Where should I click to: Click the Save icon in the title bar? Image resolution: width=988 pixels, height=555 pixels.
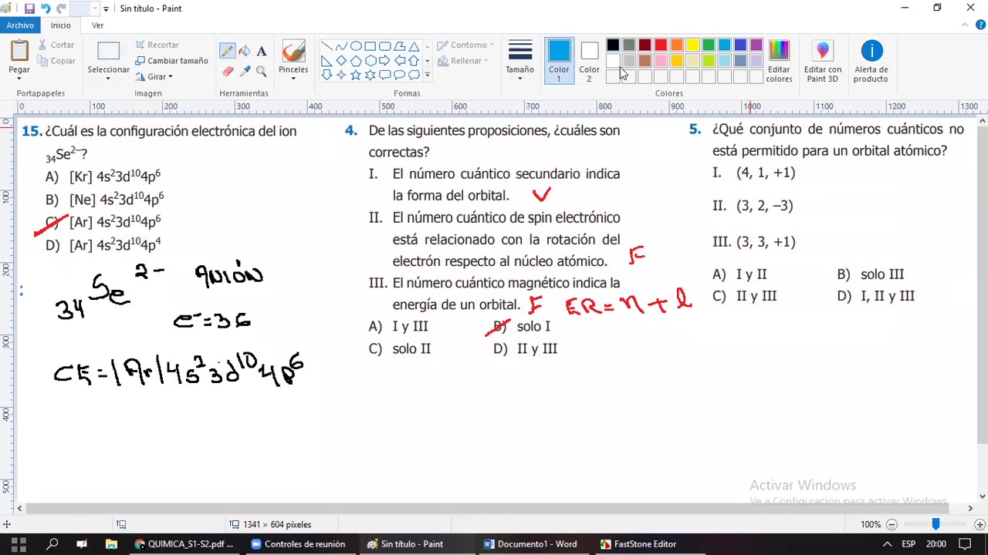coord(29,8)
